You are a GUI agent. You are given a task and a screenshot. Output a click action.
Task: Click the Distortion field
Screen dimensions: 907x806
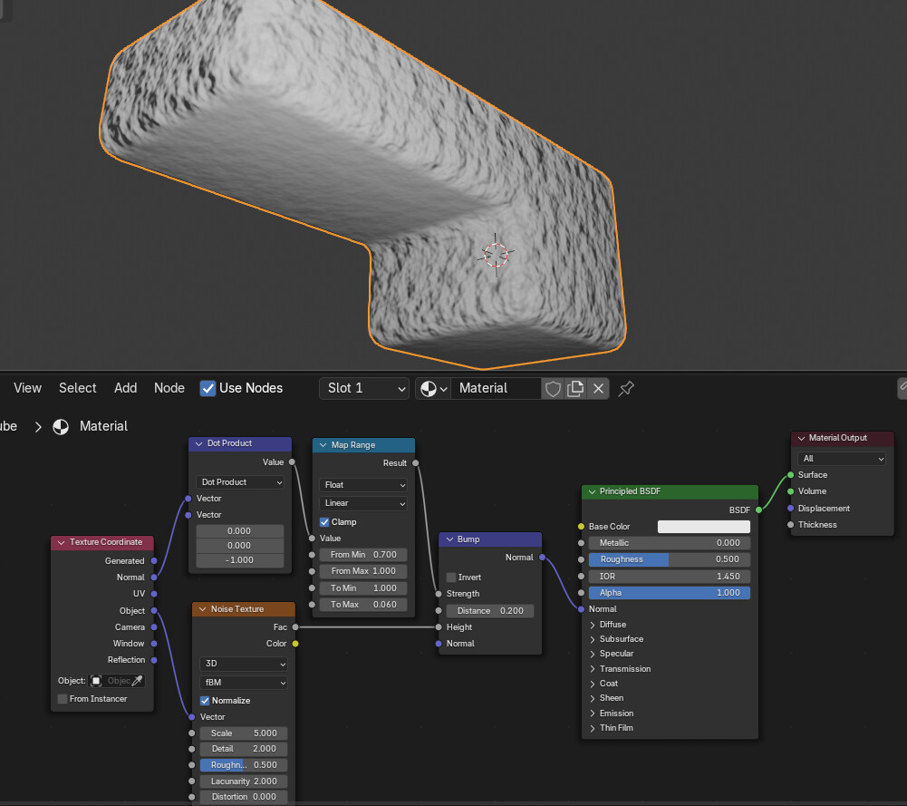[x=244, y=797]
